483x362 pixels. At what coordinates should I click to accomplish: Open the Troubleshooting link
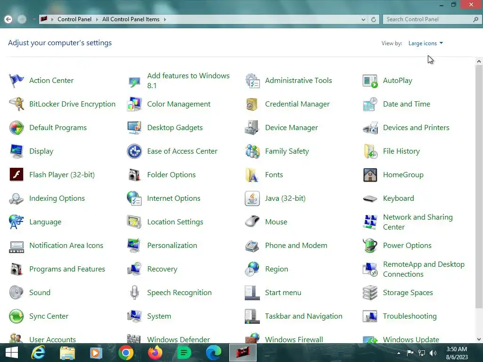tap(410, 316)
